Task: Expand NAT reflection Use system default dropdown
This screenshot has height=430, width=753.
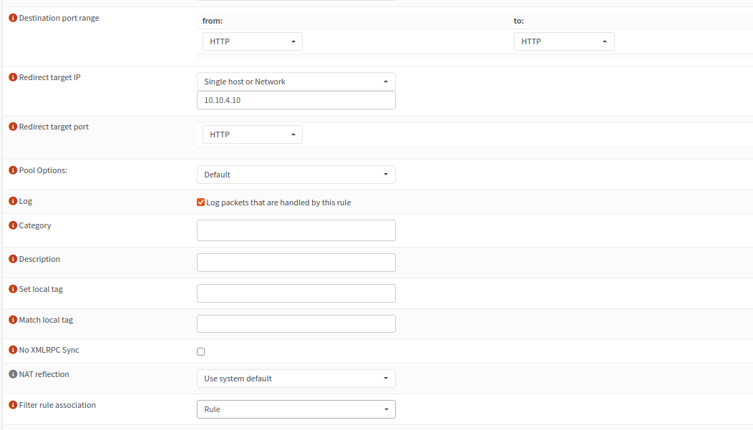Action: [x=296, y=378]
